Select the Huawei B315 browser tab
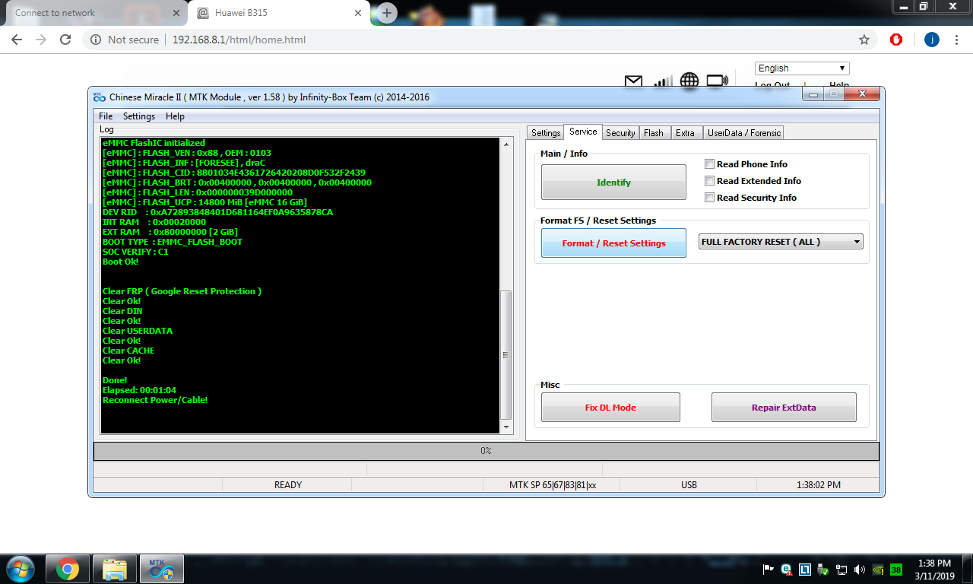This screenshot has width=973, height=584. [277, 13]
